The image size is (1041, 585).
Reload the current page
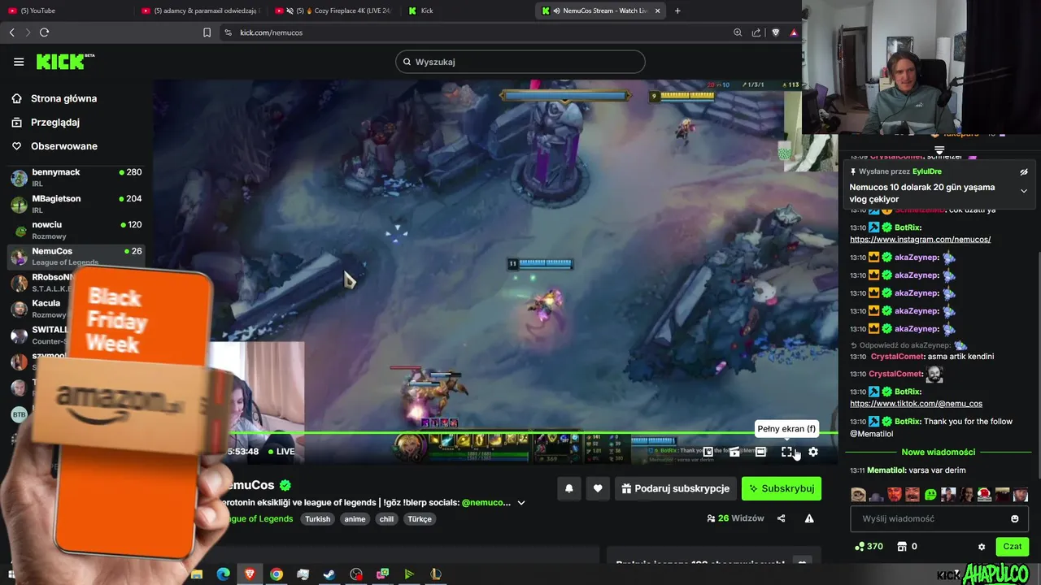[x=44, y=32]
